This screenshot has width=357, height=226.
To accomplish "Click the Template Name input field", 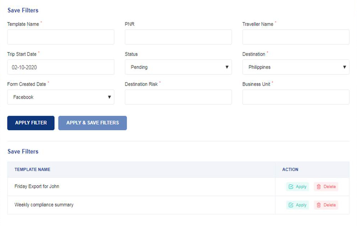I will (x=61, y=37).
